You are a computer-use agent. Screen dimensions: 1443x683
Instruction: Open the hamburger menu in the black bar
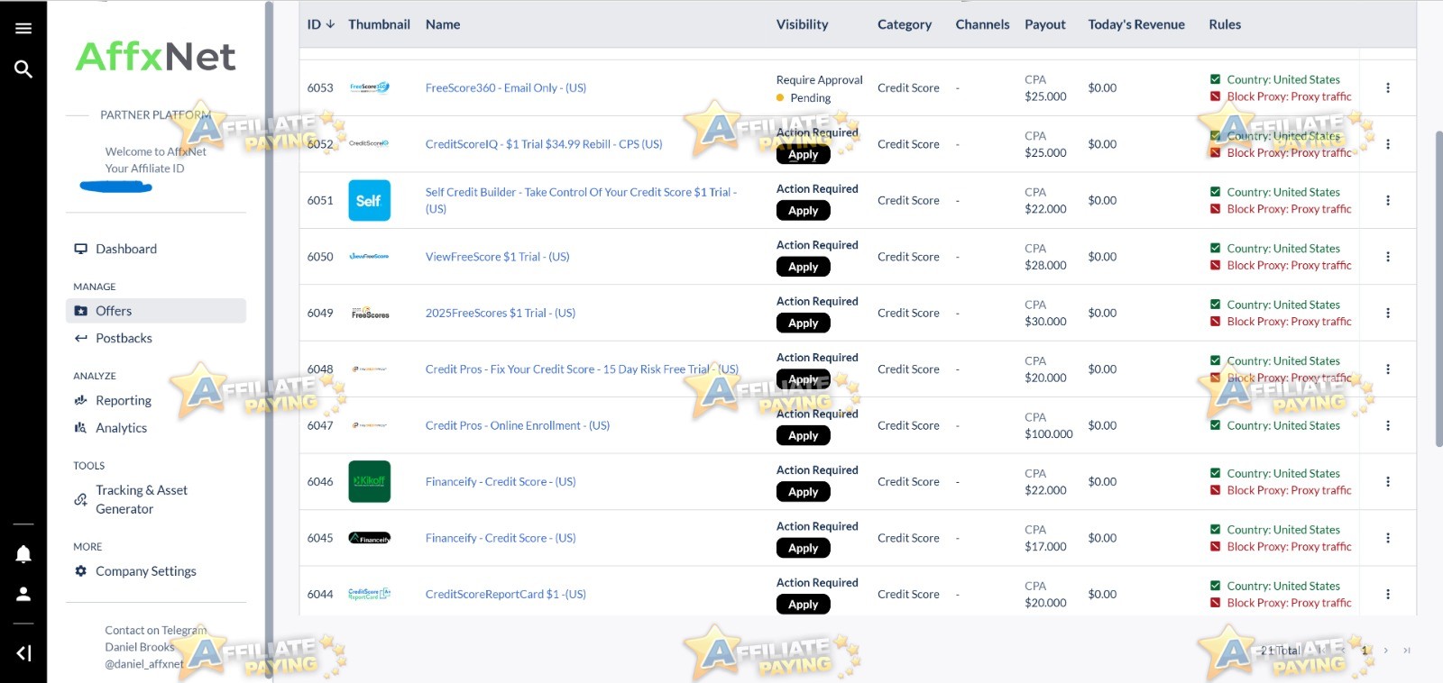pos(23,28)
